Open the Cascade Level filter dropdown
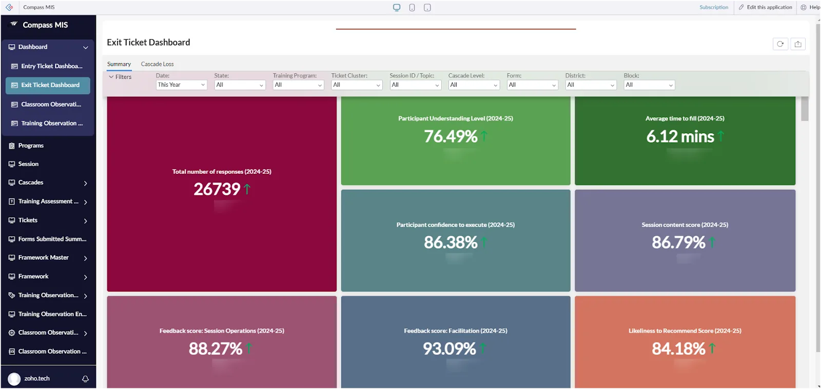821x389 pixels. [x=474, y=85]
